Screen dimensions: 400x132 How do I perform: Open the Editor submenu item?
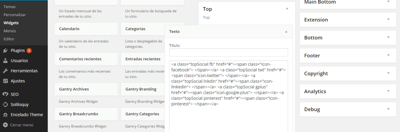9,39
